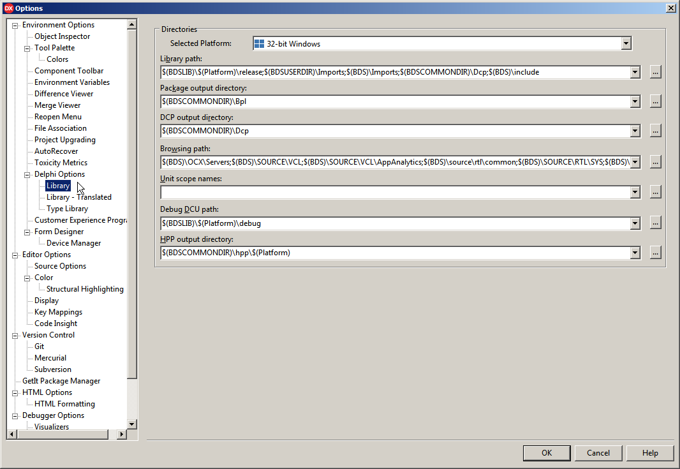
Task: Select Source Options tree item
Action: click(60, 266)
